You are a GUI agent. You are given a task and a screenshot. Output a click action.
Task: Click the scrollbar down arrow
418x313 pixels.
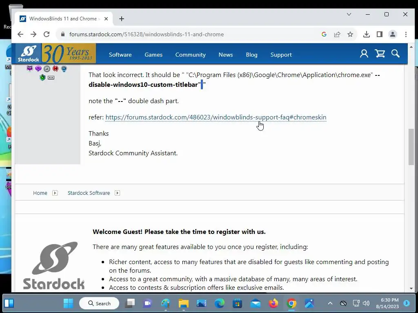(x=411, y=289)
